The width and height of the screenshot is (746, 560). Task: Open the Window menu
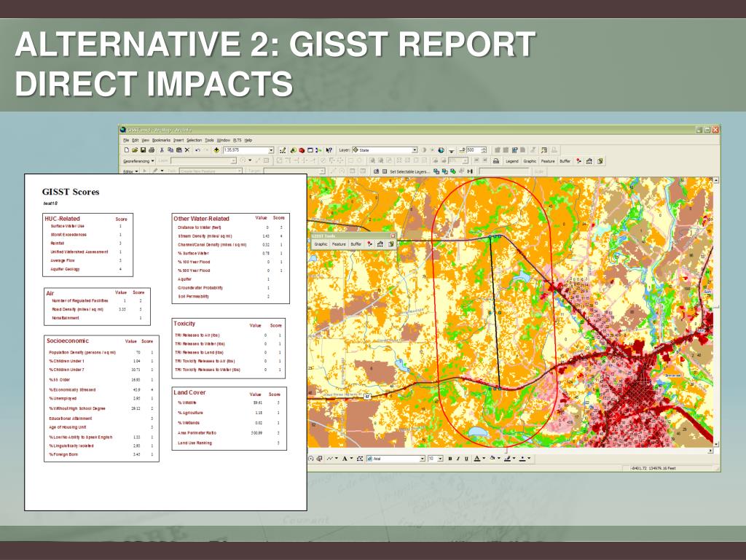click(224, 140)
